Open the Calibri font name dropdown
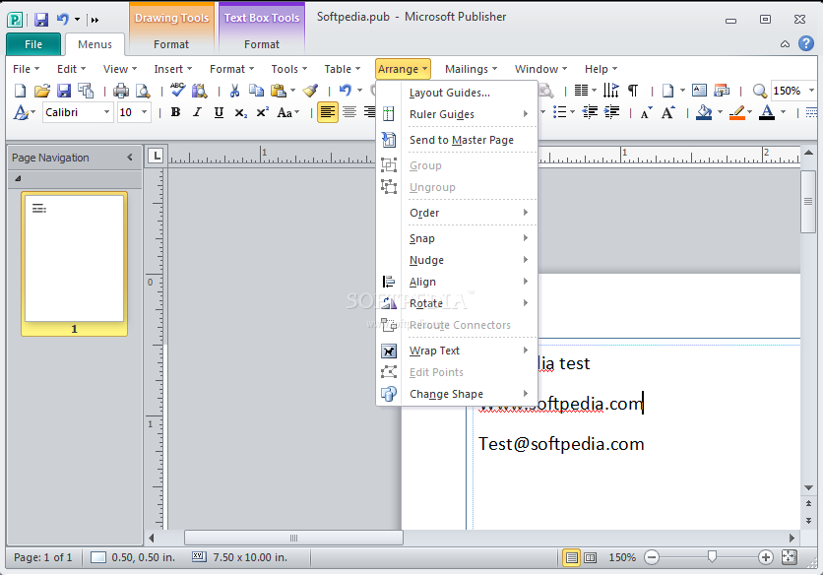The height and width of the screenshot is (575, 823). coord(106,112)
